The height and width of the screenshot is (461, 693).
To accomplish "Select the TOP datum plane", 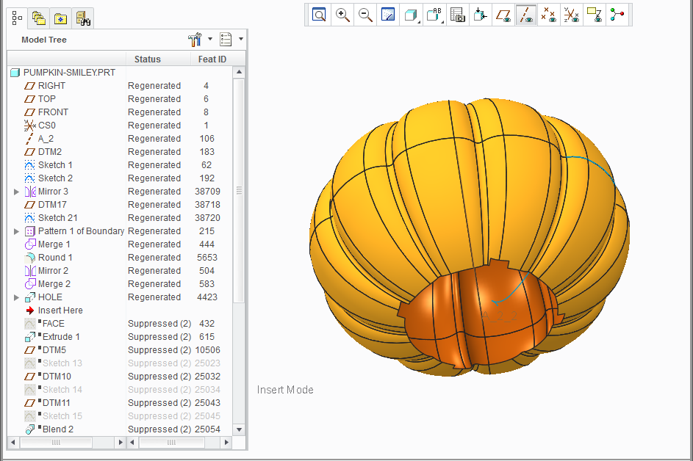I will coord(40,99).
